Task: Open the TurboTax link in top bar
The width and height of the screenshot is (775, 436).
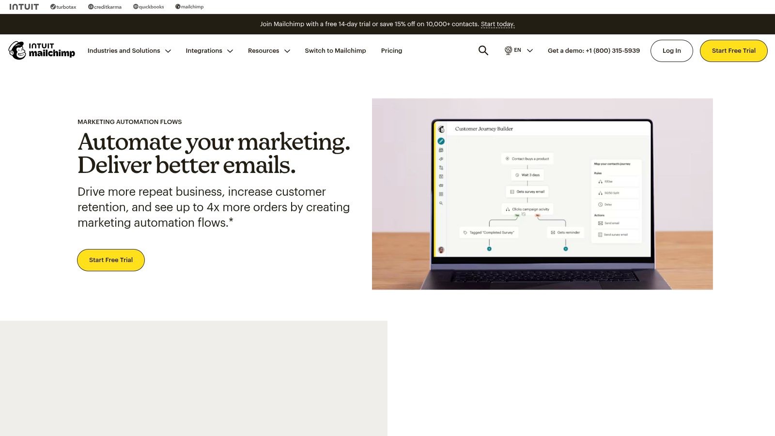Action: point(63,7)
